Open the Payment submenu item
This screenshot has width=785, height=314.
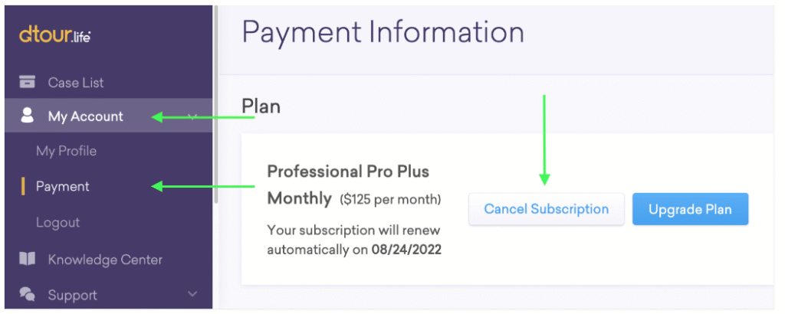(63, 186)
